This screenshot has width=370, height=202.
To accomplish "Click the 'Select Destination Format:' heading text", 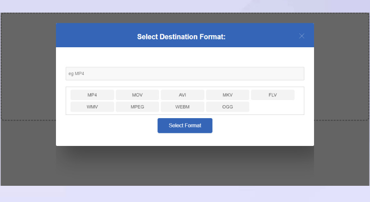I will pyautogui.click(x=181, y=37).
